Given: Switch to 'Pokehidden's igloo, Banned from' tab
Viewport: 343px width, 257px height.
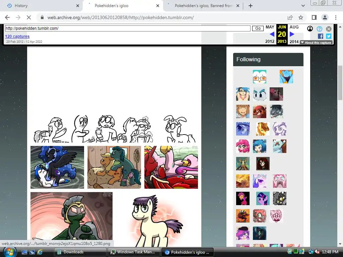Looking at the screenshot, I should [x=203, y=6].
